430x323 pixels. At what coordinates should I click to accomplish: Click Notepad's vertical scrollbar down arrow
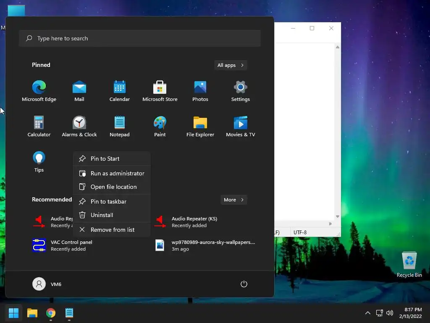click(x=338, y=217)
